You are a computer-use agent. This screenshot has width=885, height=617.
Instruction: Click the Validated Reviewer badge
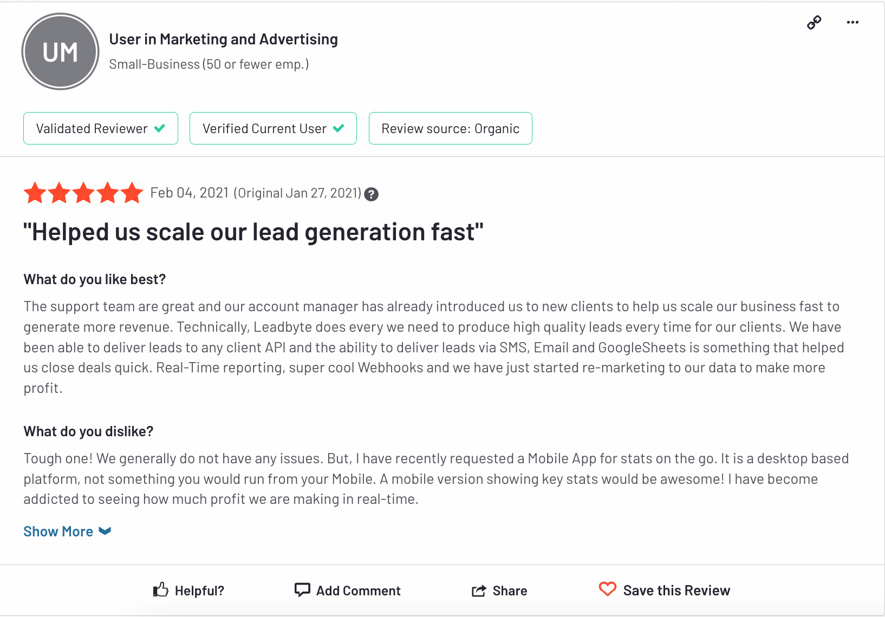(x=101, y=128)
